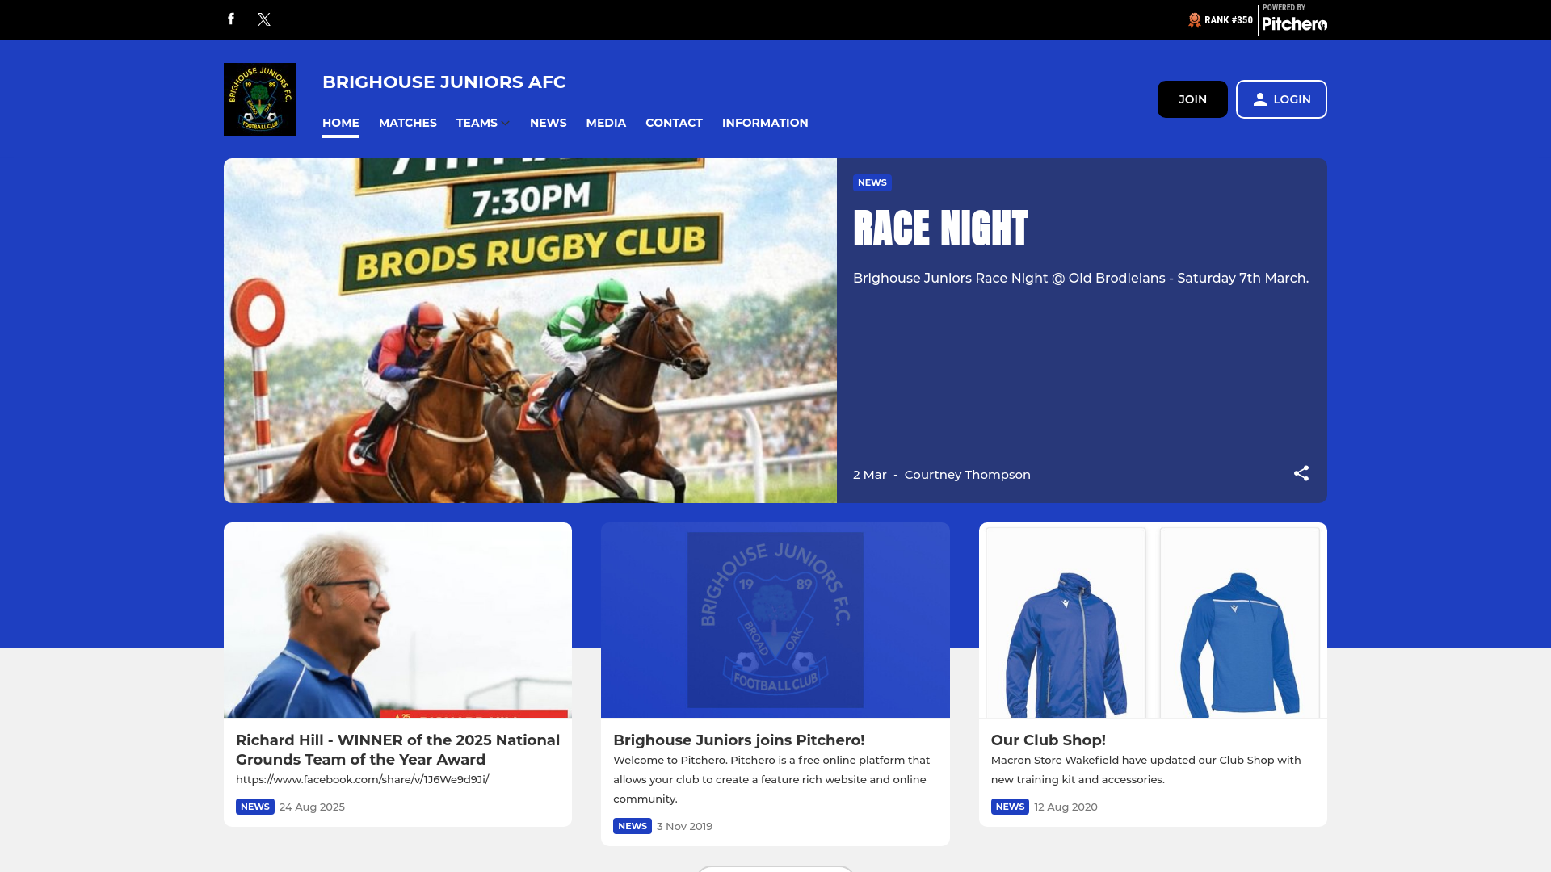Open the club's X (Twitter) icon
1551x872 pixels.
[264, 19]
